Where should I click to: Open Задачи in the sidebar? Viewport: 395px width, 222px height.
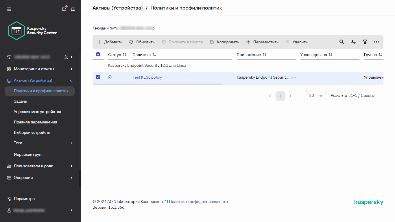[x=21, y=101]
